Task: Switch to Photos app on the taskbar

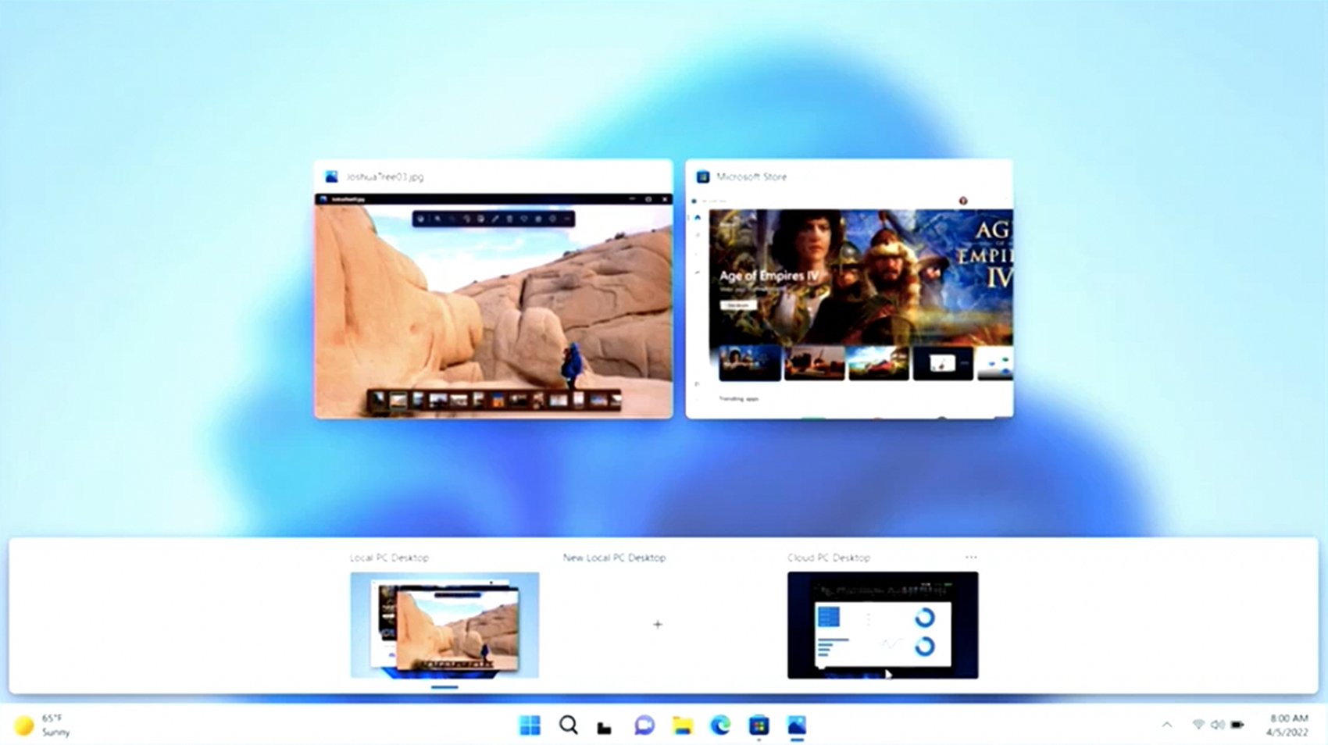Action: point(797,725)
